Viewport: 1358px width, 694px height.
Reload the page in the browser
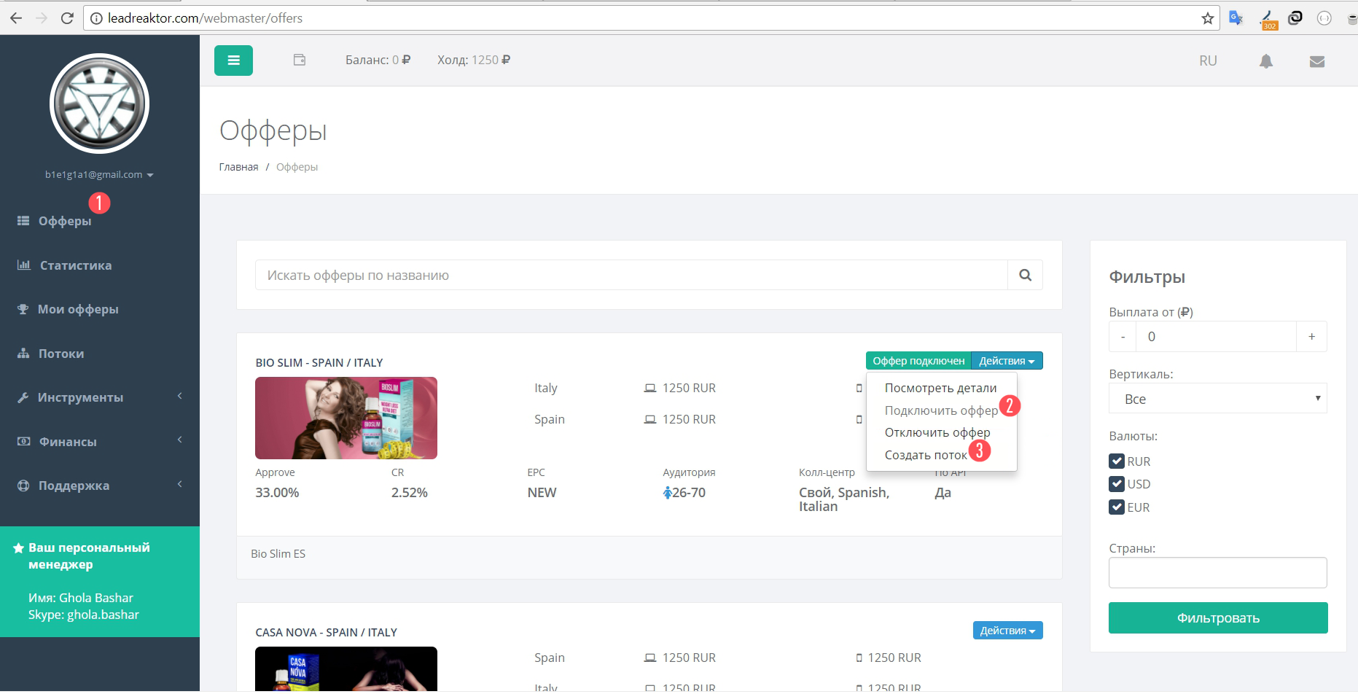(67, 18)
